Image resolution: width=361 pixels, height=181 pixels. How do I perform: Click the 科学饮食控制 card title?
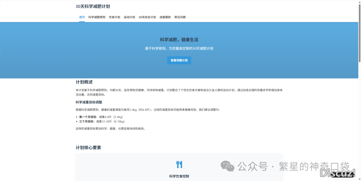(x=179, y=176)
